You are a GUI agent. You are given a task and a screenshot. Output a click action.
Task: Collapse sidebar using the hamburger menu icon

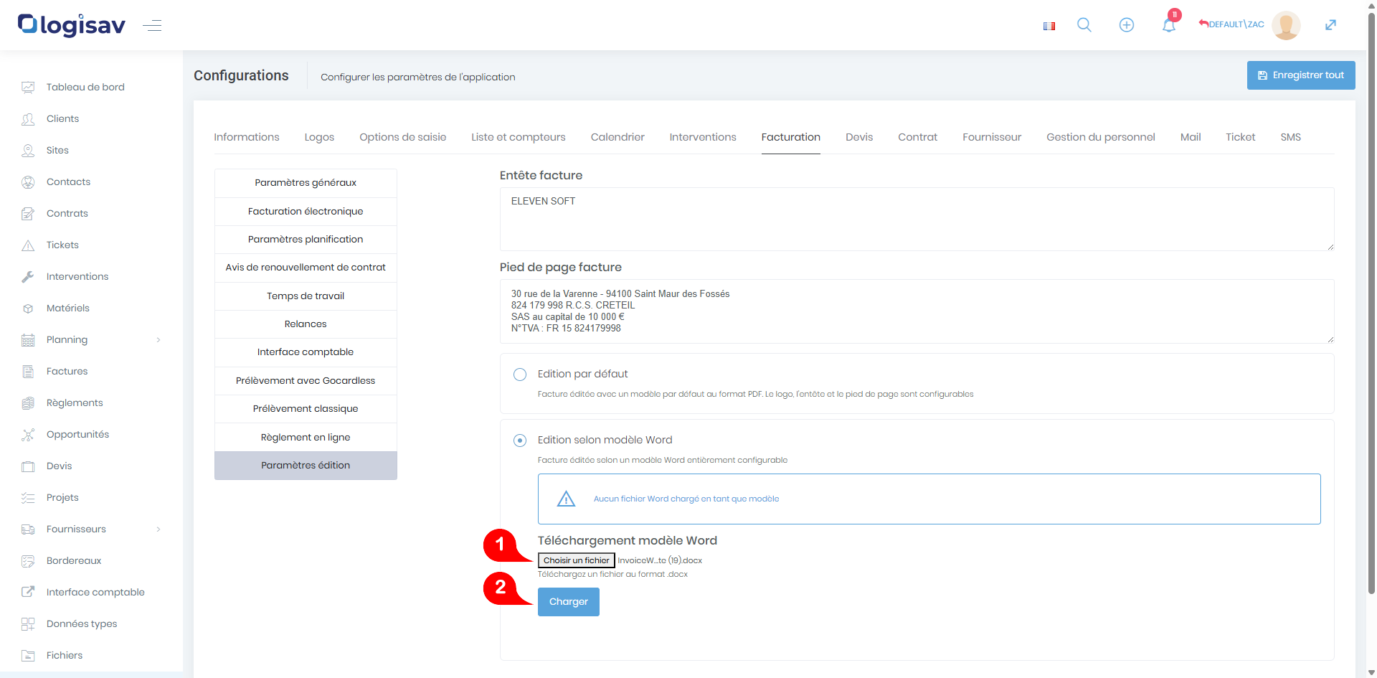click(152, 26)
